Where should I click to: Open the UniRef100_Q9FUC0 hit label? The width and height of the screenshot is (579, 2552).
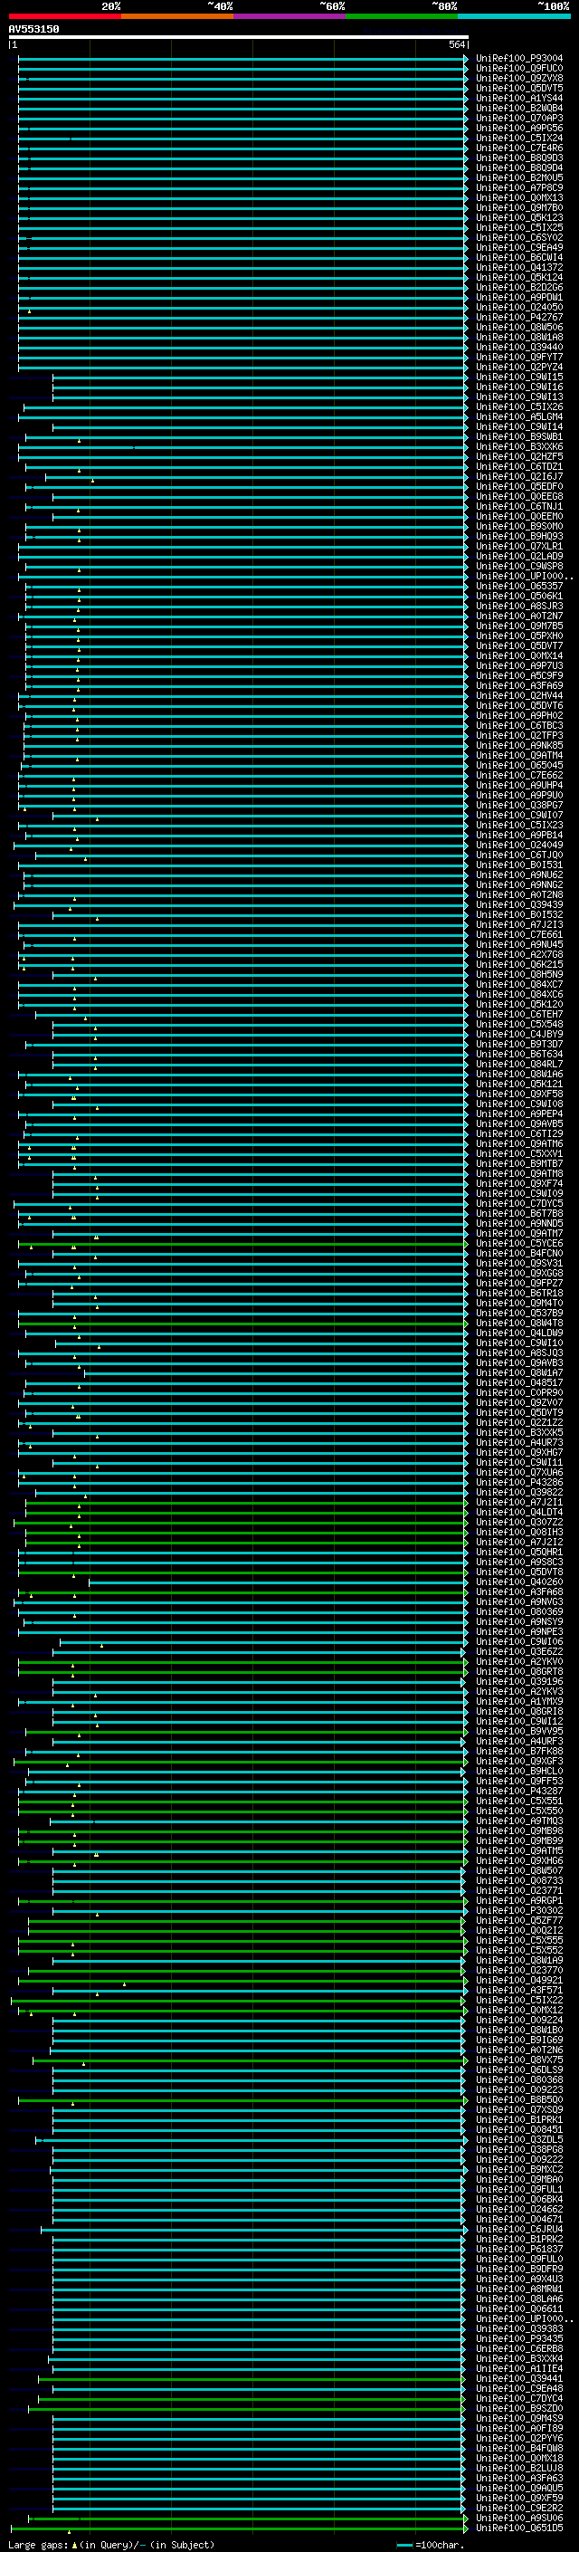519,69
